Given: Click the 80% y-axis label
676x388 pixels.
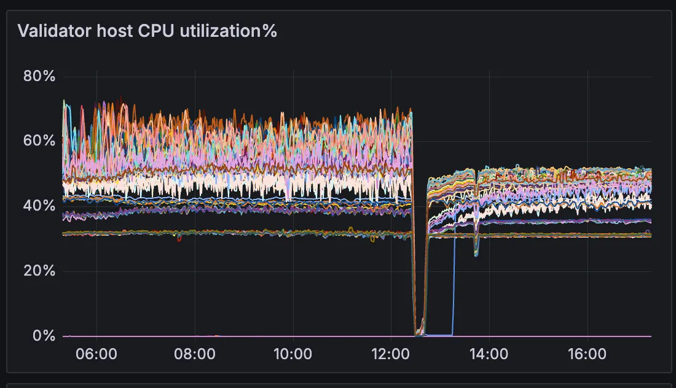Looking at the screenshot, I should pyautogui.click(x=39, y=76).
